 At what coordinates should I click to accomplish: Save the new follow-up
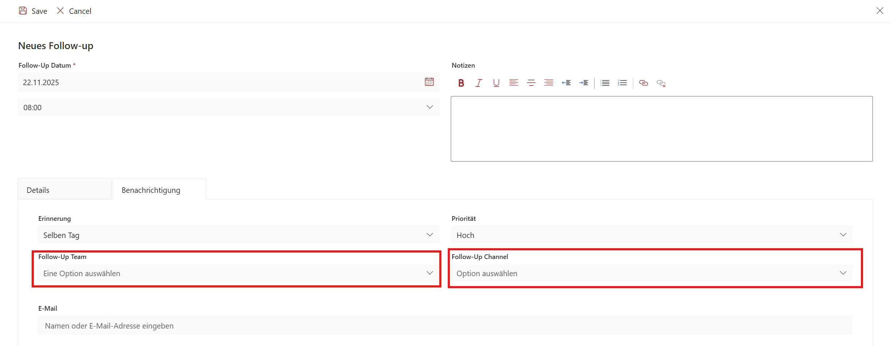point(33,11)
